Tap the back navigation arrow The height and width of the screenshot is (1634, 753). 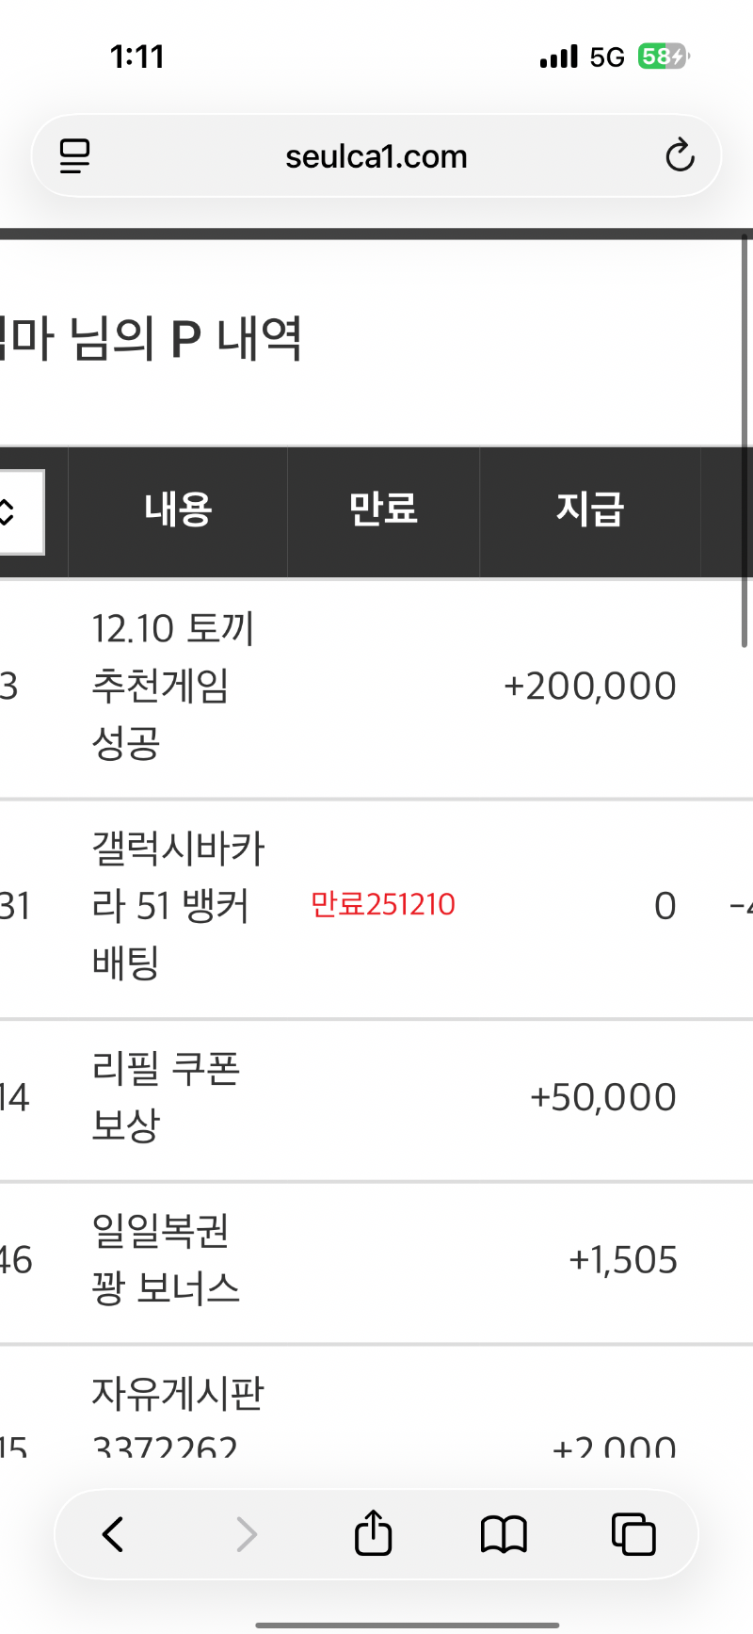pyautogui.click(x=113, y=1533)
